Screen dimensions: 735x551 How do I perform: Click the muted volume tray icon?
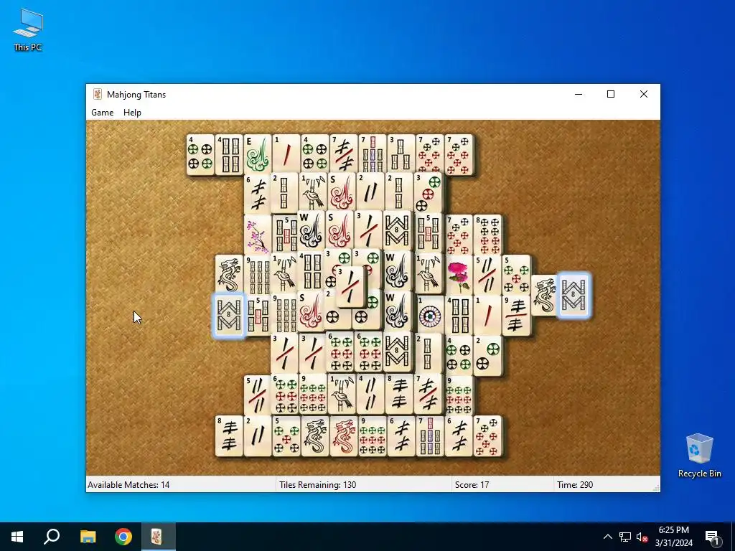[x=642, y=537]
